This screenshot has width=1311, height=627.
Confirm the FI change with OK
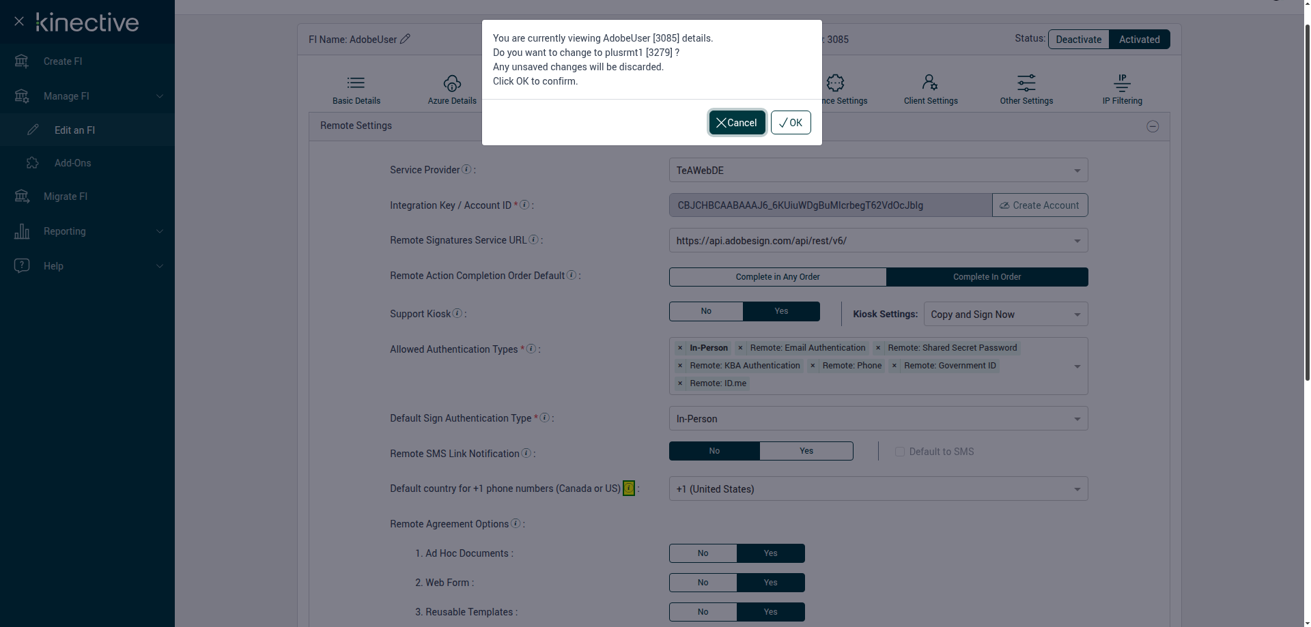(x=791, y=123)
